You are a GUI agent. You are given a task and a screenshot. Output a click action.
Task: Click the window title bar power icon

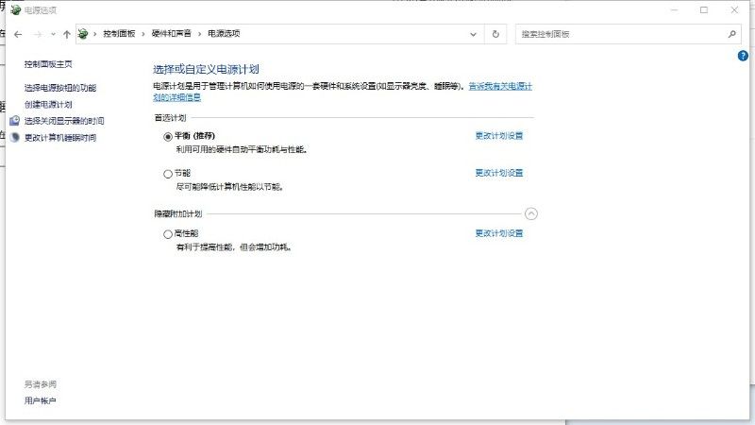(x=16, y=9)
